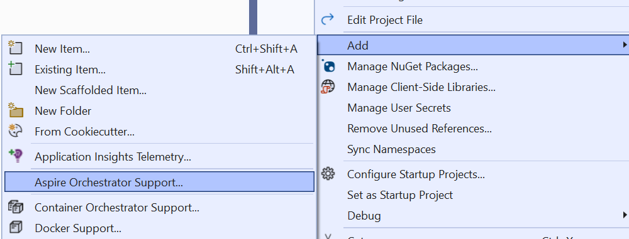
Task: Select Application Insights Telemetry...
Action: (159, 157)
